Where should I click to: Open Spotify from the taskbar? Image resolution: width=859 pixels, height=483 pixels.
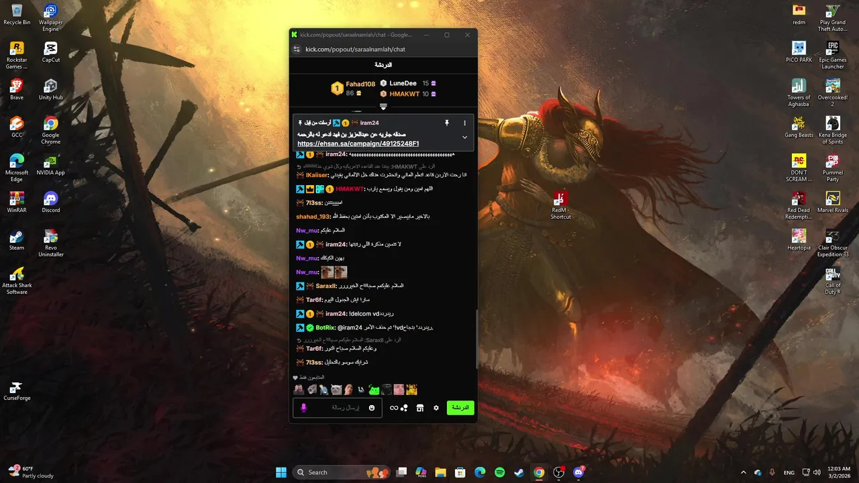[x=499, y=472]
